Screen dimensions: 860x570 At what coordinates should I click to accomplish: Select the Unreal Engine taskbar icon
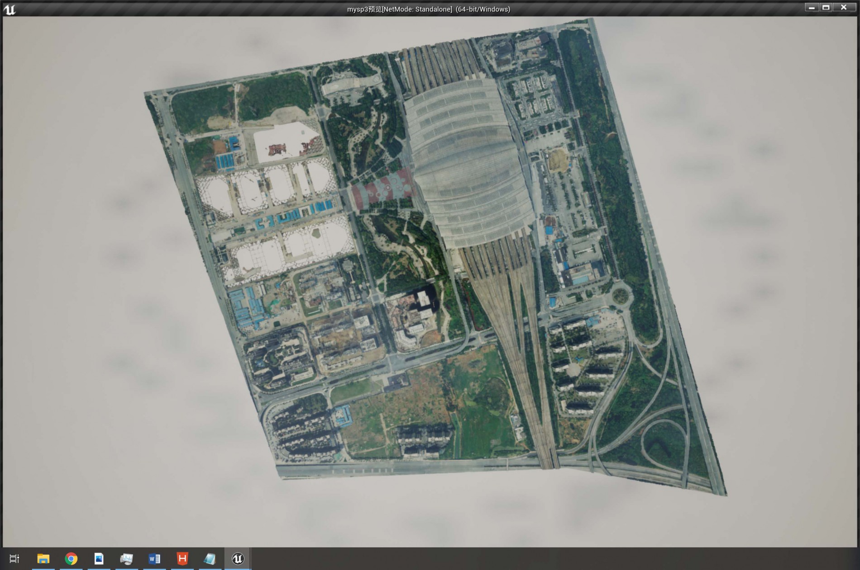coord(238,559)
